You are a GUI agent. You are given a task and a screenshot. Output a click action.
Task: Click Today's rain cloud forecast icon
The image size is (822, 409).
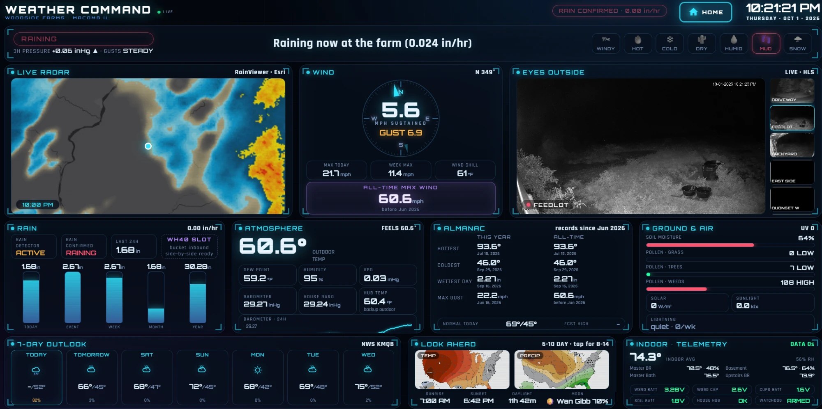coord(36,371)
